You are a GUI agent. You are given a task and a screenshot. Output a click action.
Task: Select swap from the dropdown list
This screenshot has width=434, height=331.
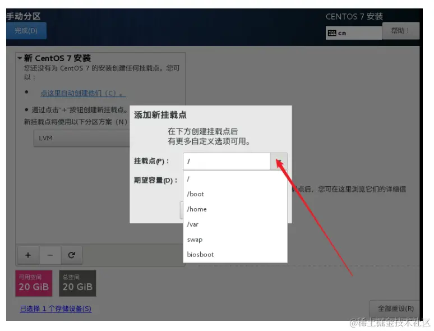(236, 240)
